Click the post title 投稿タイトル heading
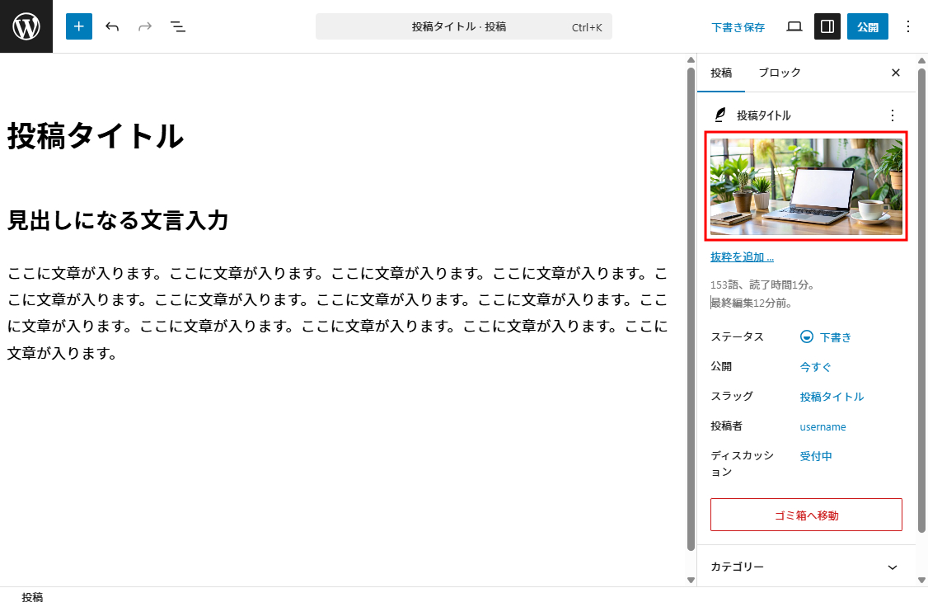This screenshot has height=607, width=928. (96, 136)
